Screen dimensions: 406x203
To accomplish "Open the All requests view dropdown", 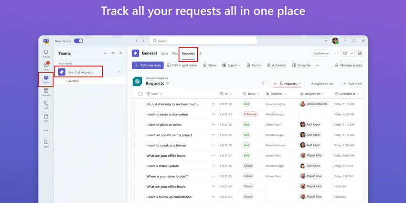I will (x=287, y=84).
